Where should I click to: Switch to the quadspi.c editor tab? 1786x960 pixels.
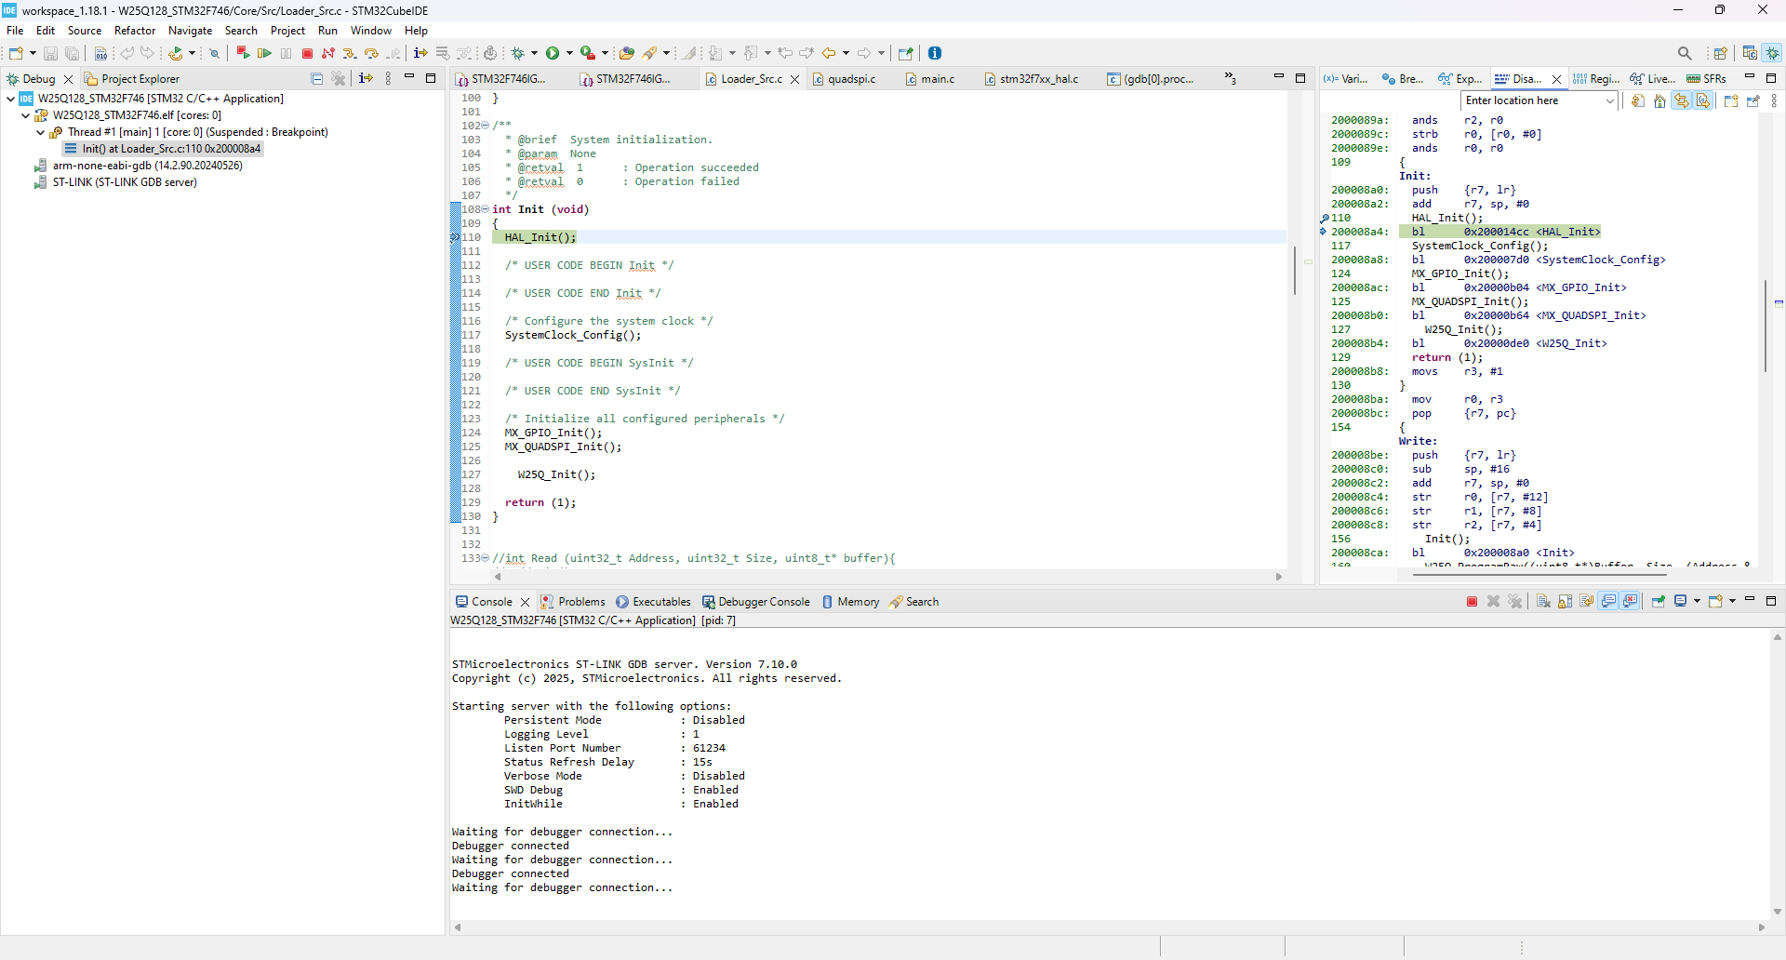pyautogui.click(x=851, y=79)
